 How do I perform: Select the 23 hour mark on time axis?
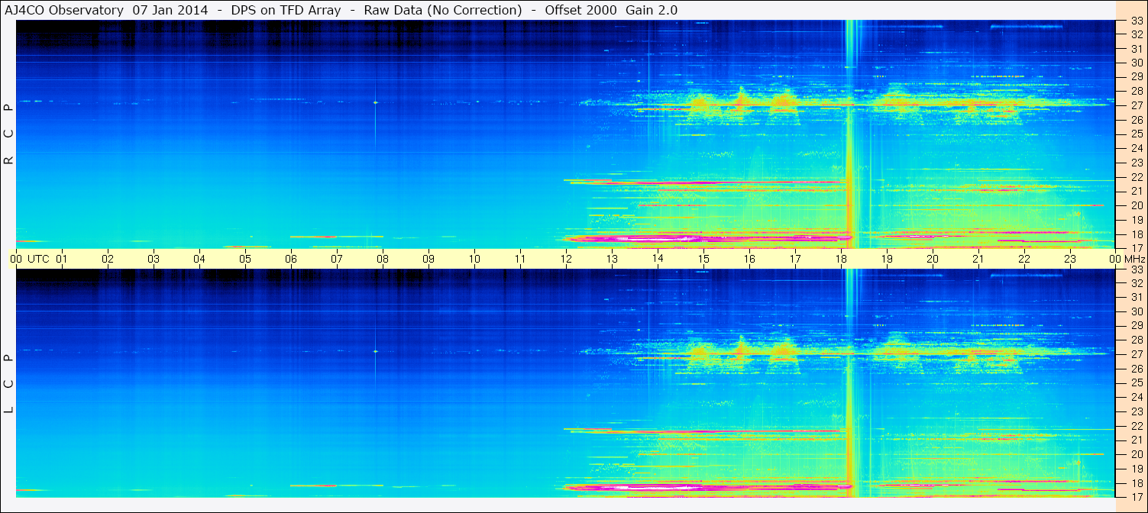click(1070, 259)
